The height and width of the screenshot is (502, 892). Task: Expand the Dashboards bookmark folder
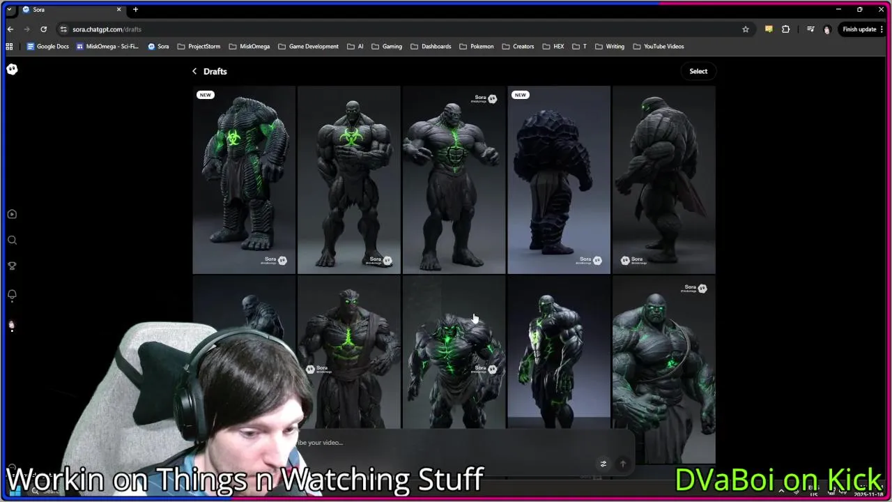(431, 47)
